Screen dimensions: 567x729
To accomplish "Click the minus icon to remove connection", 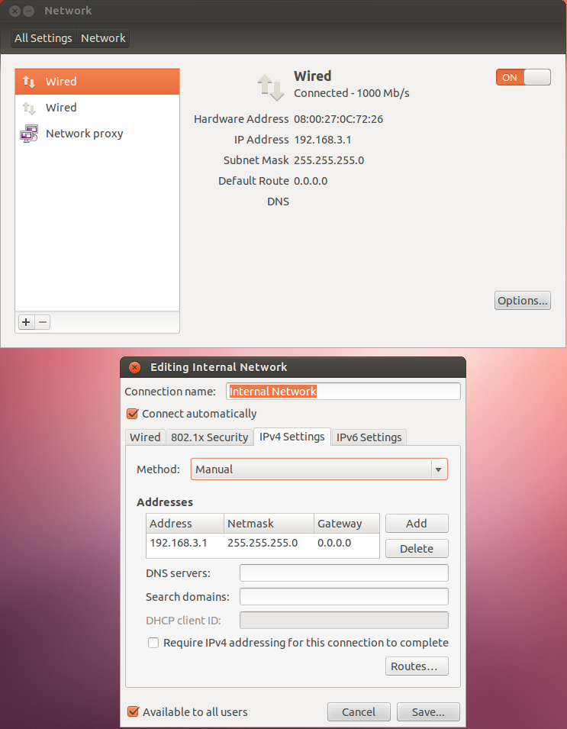I will (43, 322).
